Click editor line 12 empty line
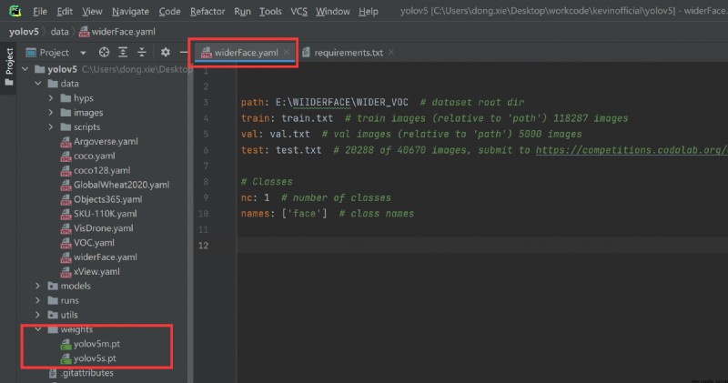 (482, 245)
